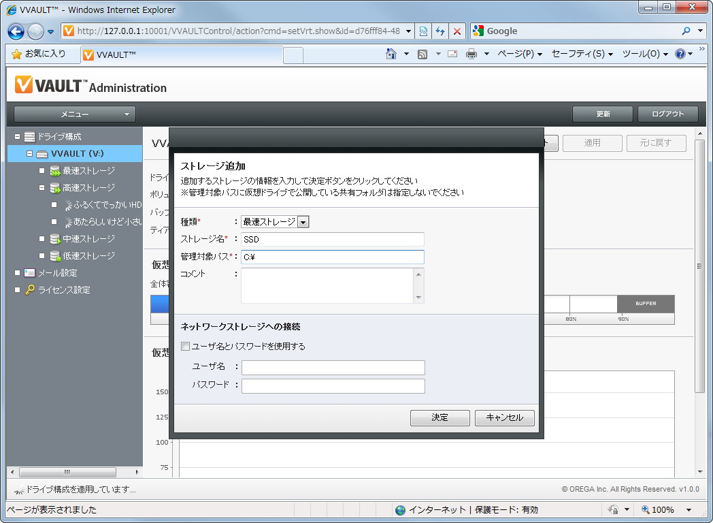Click the browser Forward arrow button
The height and width of the screenshot is (523, 713).
tap(35, 31)
